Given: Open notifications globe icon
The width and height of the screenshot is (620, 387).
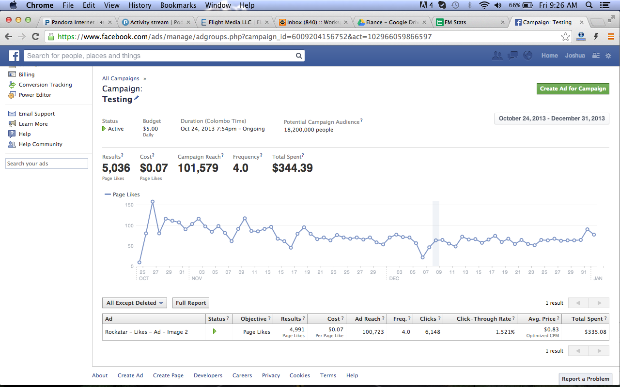Looking at the screenshot, I should (527, 56).
